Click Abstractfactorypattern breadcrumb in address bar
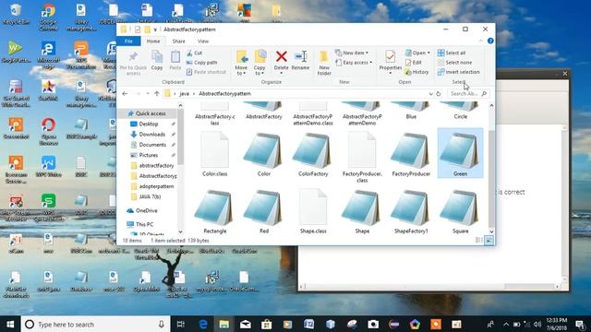The height and width of the screenshot is (332, 591). click(x=224, y=93)
